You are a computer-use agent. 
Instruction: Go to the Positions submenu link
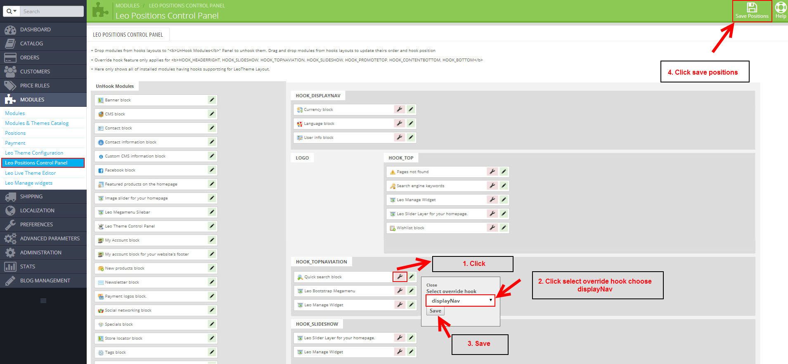click(x=15, y=133)
